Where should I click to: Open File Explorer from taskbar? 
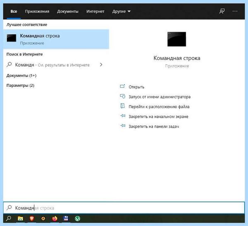coord(20,219)
